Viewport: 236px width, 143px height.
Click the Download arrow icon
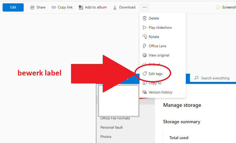[x=115, y=7]
